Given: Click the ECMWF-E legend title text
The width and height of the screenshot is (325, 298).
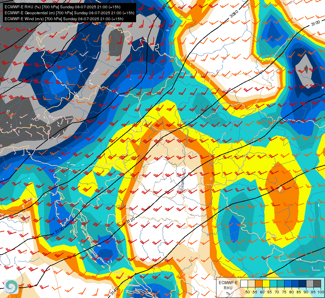Looking at the screenshot, I should click(228, 283).
